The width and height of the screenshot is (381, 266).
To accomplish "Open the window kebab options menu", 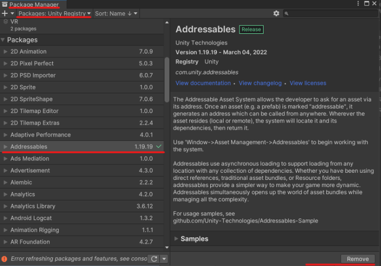I will tap(358, 3).
